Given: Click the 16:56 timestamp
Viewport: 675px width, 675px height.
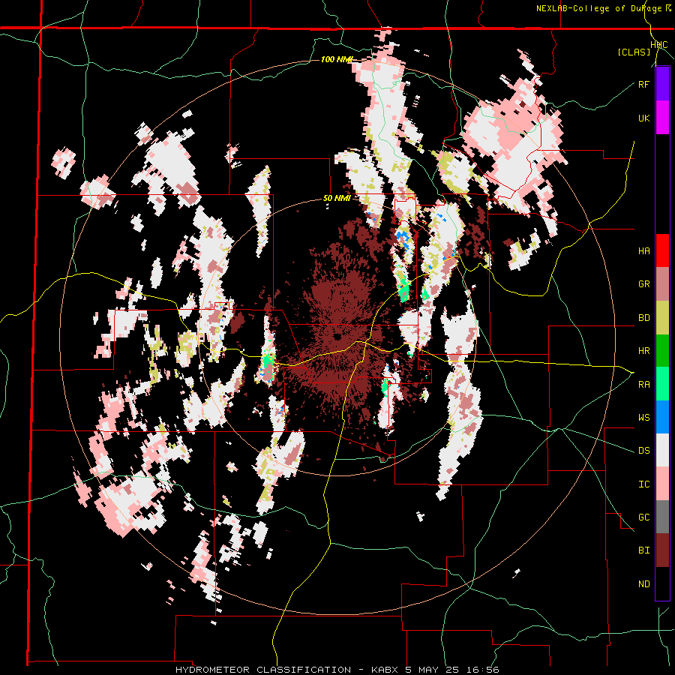Looking at the screenshot, I should [483, 670].
